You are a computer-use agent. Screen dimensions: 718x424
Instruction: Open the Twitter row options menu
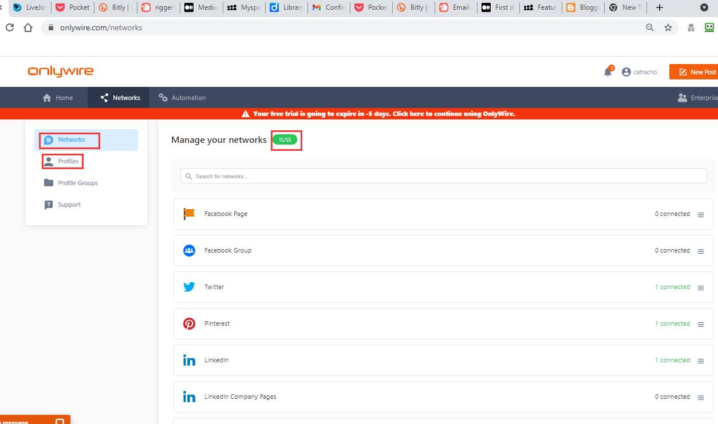pyautogui.click(x=701, y=288)
